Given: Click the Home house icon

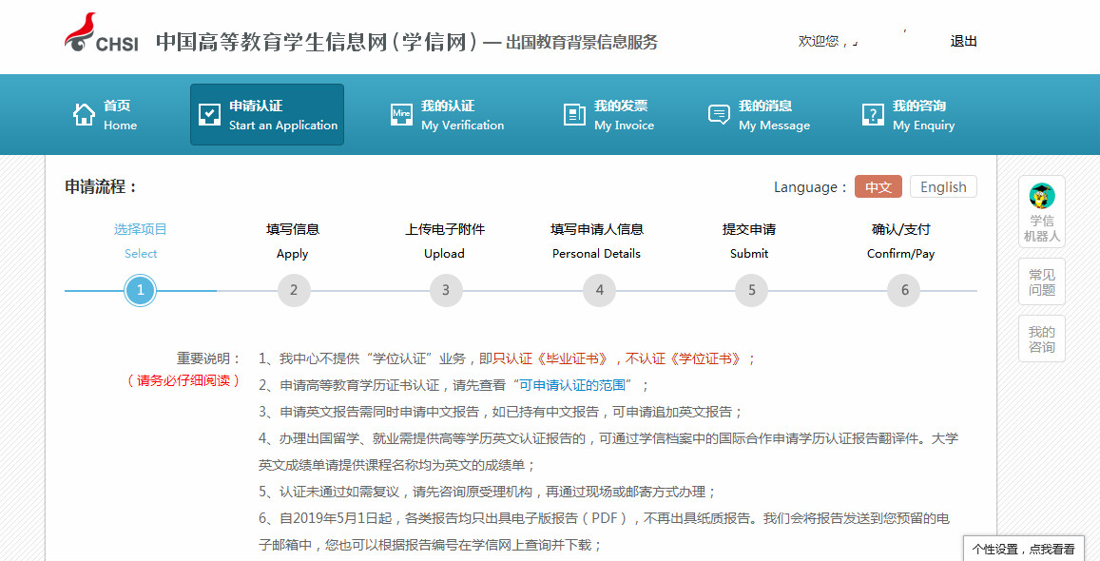Looking at the screenshot, I should tap(84, 115).
